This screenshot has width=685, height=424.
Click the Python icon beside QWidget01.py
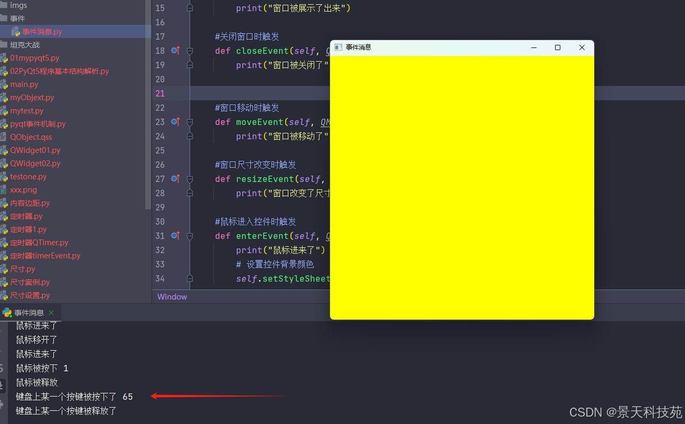(x=4, y=150)
